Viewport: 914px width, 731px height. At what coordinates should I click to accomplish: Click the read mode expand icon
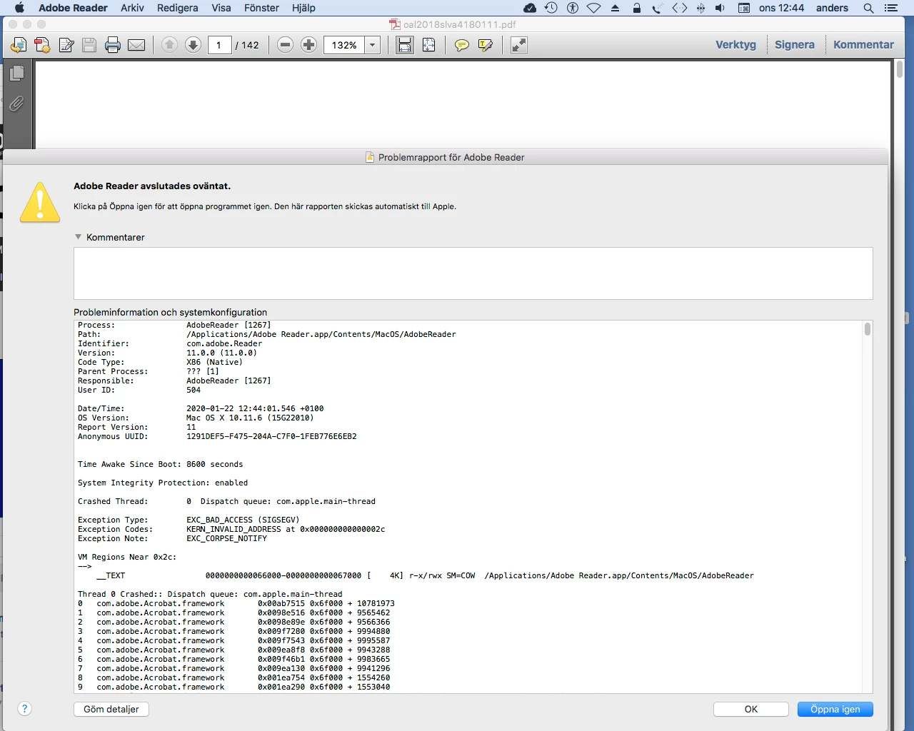tap(519, 45)
